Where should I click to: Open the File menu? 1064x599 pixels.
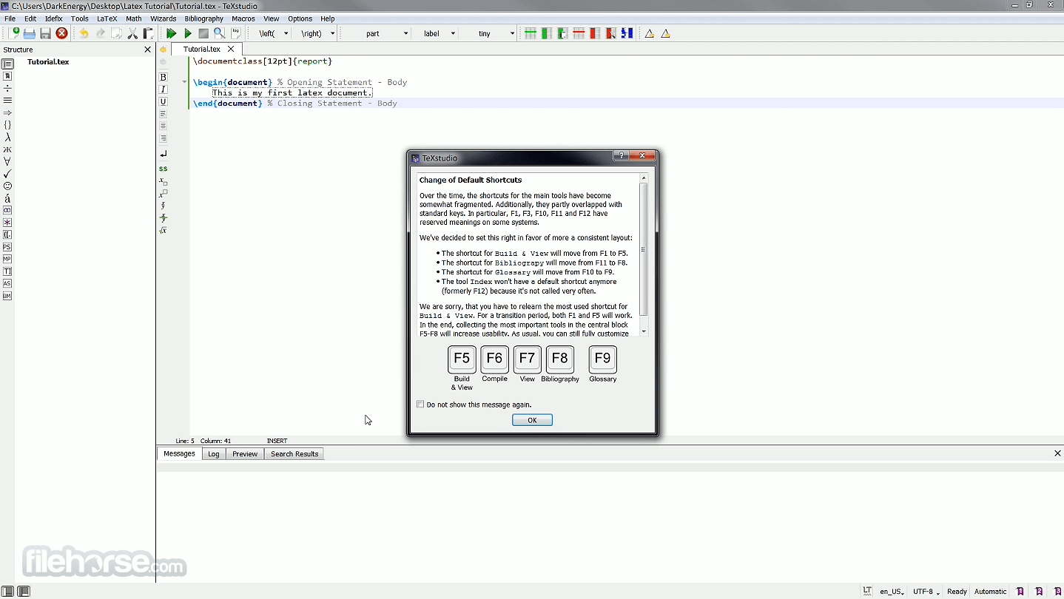tap(10, 18)
